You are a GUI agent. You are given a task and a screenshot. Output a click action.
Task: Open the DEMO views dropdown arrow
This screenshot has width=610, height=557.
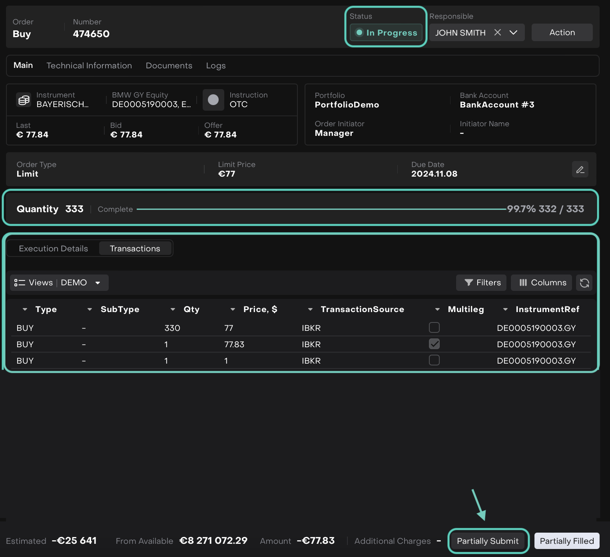tap(98, 283)
